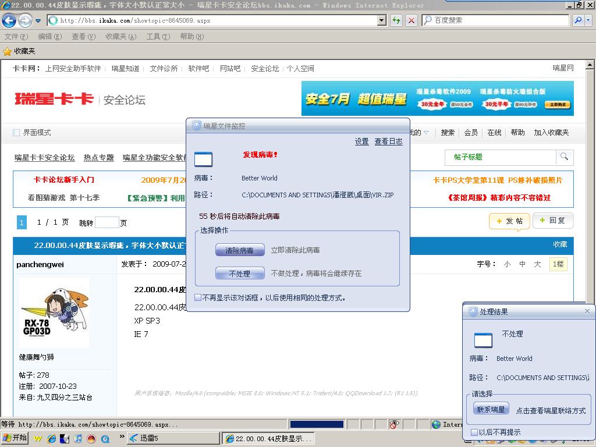Image resolution: width=596 pixels, height=447 pixels.
Task: Click the IE taskbar button for forum page
Action: coord(268,438)
